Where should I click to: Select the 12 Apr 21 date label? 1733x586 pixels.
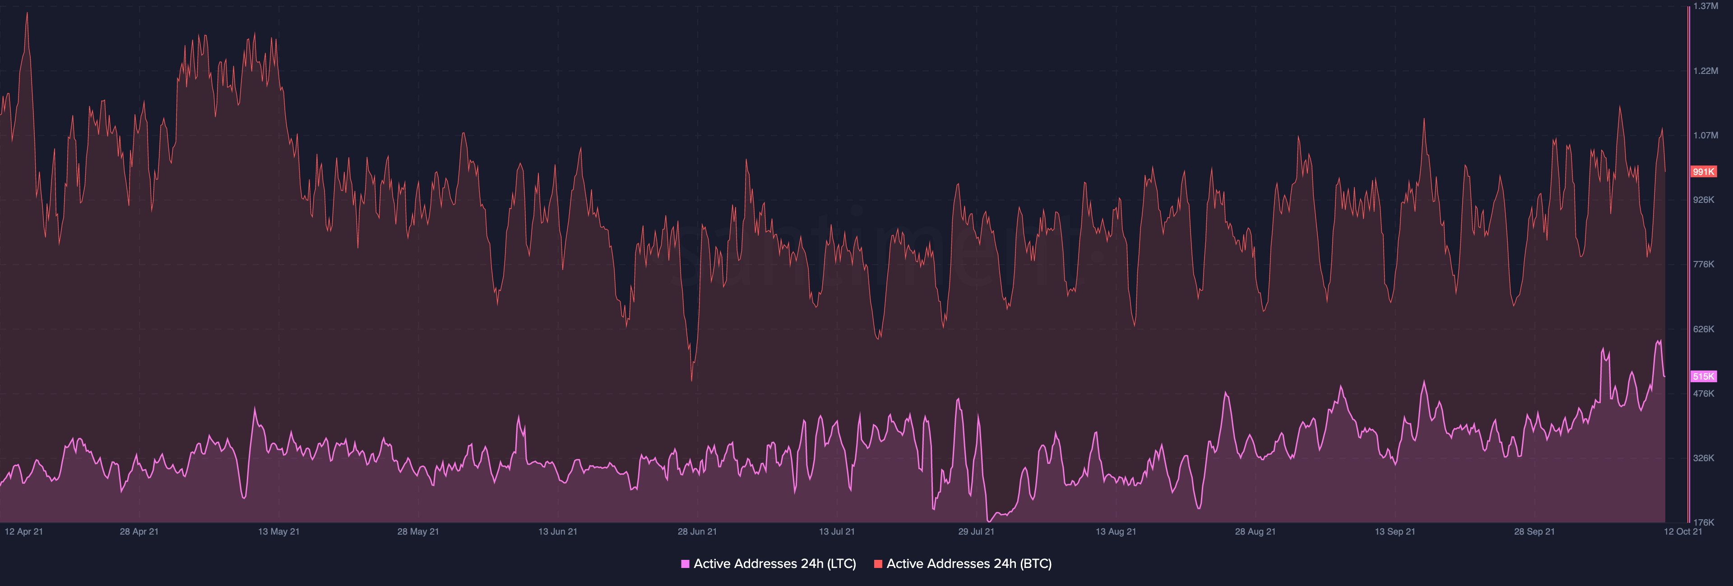pyautogui.click(x=23, y=531)
